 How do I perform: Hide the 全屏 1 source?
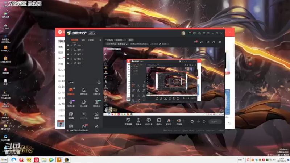click(68, 50)
